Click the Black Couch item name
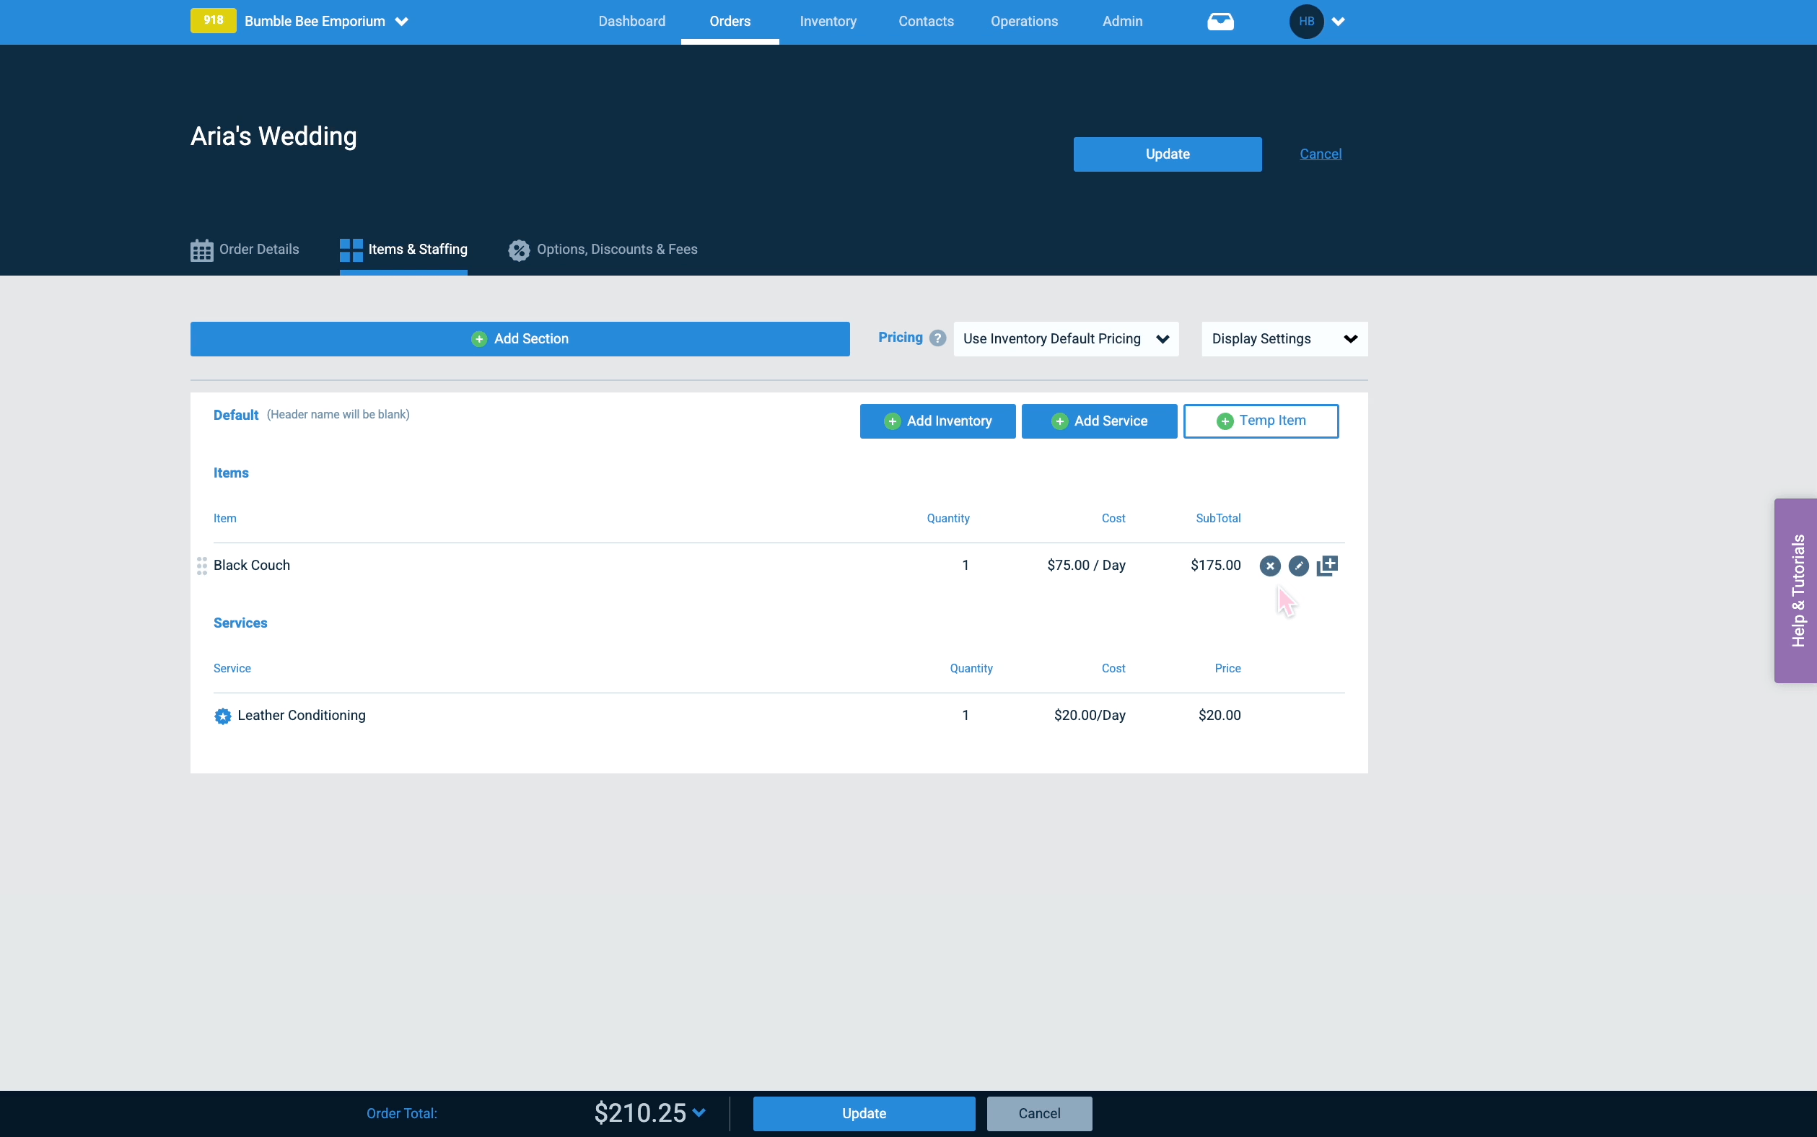The width and height of the screenshot is (1817, 1137). click(251, 566)
